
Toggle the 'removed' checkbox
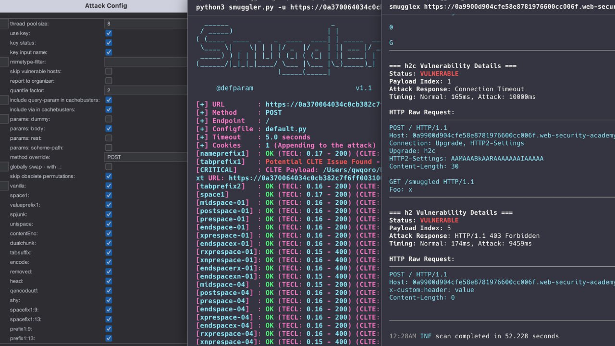[109, 272]
